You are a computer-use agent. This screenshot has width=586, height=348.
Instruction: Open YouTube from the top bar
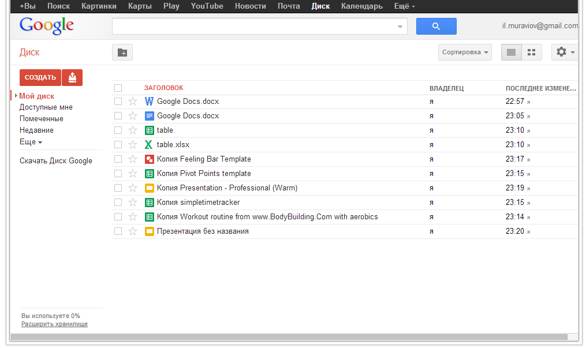pyautogui.click(x=207, y=6)
